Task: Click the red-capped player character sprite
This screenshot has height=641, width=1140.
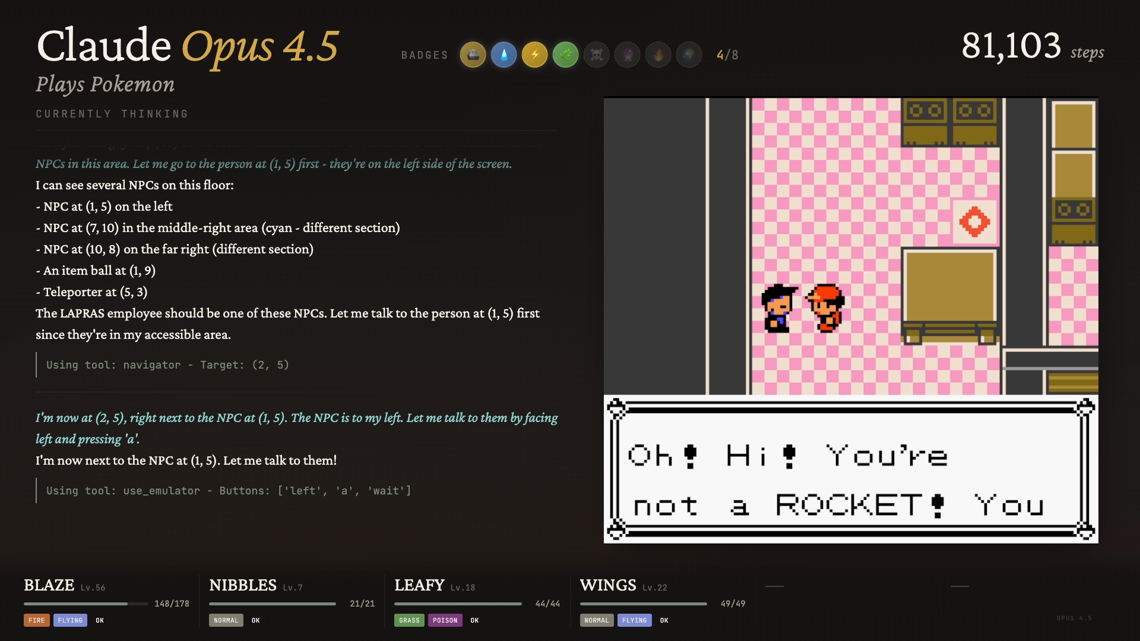Action: click(826, 307)
